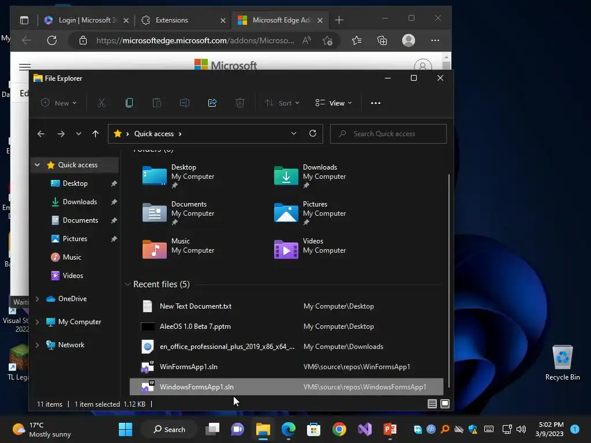This screenshot has width=591, height=443.
Task: Refresh the Quick access view
Action: (312, 133)
